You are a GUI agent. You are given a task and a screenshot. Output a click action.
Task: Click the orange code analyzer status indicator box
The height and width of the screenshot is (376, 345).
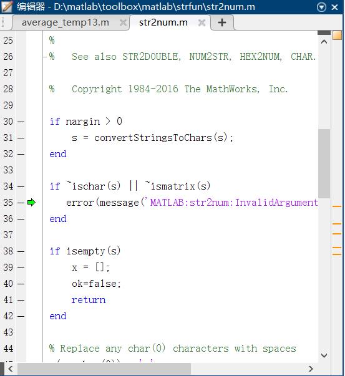(337, 36)
